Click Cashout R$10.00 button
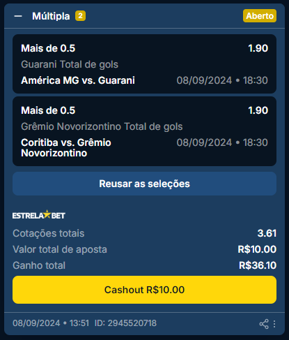This screenshot has width=289, height=340. 144,290
